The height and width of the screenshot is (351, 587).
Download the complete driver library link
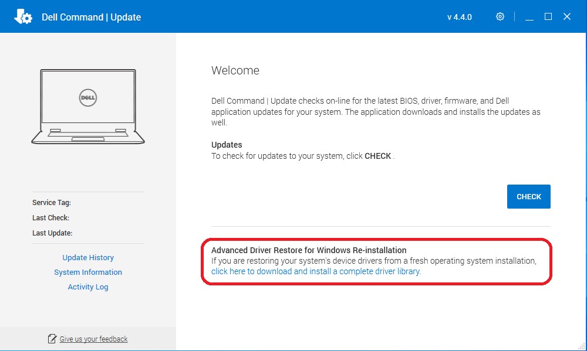coord(316,271)
